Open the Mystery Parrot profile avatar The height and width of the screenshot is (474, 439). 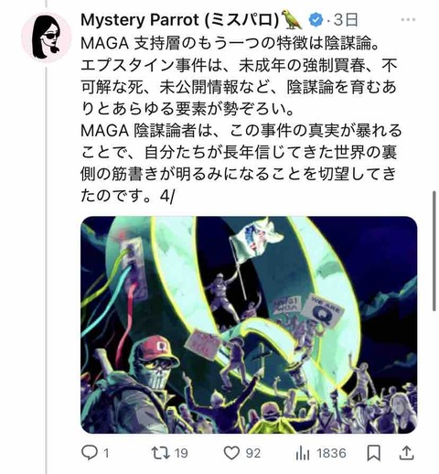[x=46, y=38]
